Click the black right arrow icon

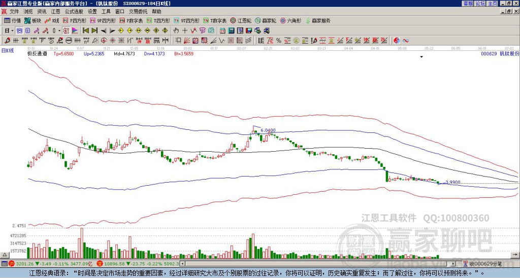[x=112, y=31]
